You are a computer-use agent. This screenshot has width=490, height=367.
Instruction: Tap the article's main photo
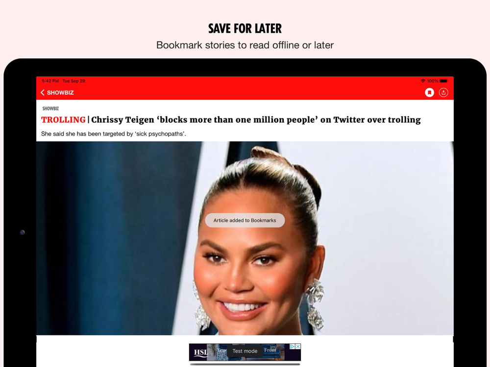coord(245,238)
